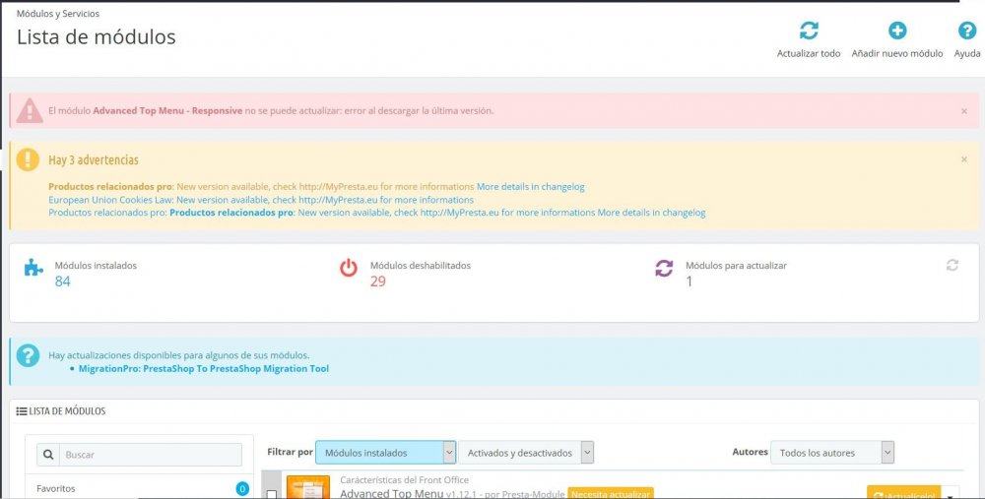Tick the Advanced Top Menu module checkbox

pos(272,495)
